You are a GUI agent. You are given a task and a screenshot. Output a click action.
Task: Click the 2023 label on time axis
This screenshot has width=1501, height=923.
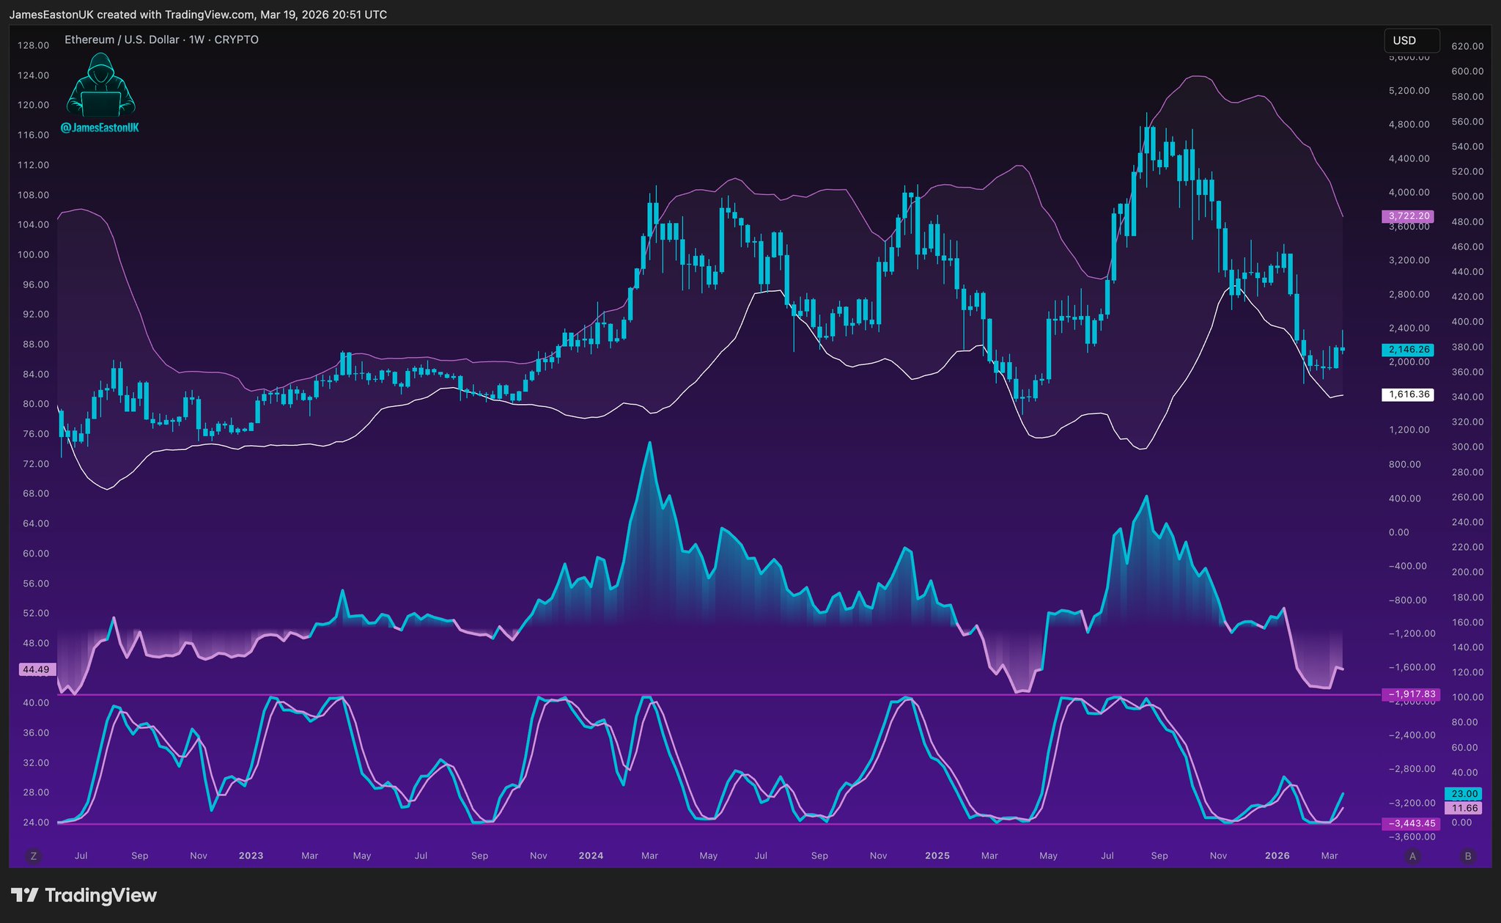(251, 856)
